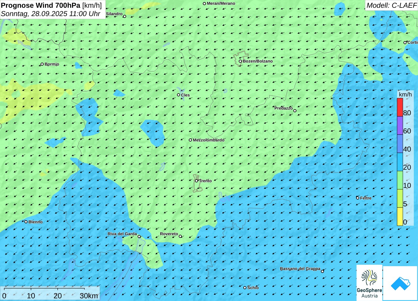The height and width of the screenshot is (301, 418).
Task: Click the GeoSphere Austria logo
Action: coord(369,283)
